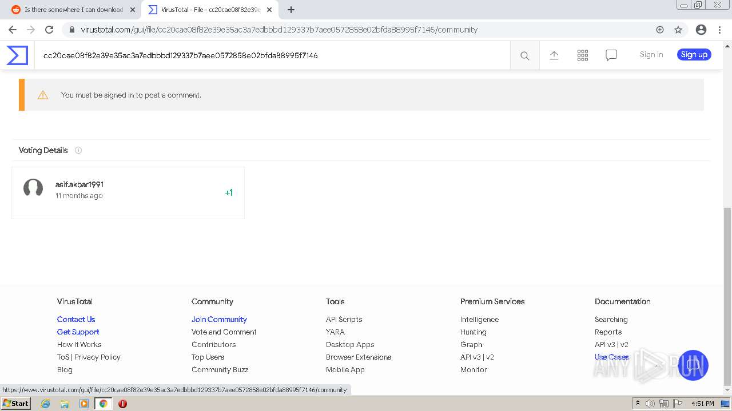Click the Sign up button
Image resolution: width=732 pixels, height=411 pixels.
coord(694,55)
